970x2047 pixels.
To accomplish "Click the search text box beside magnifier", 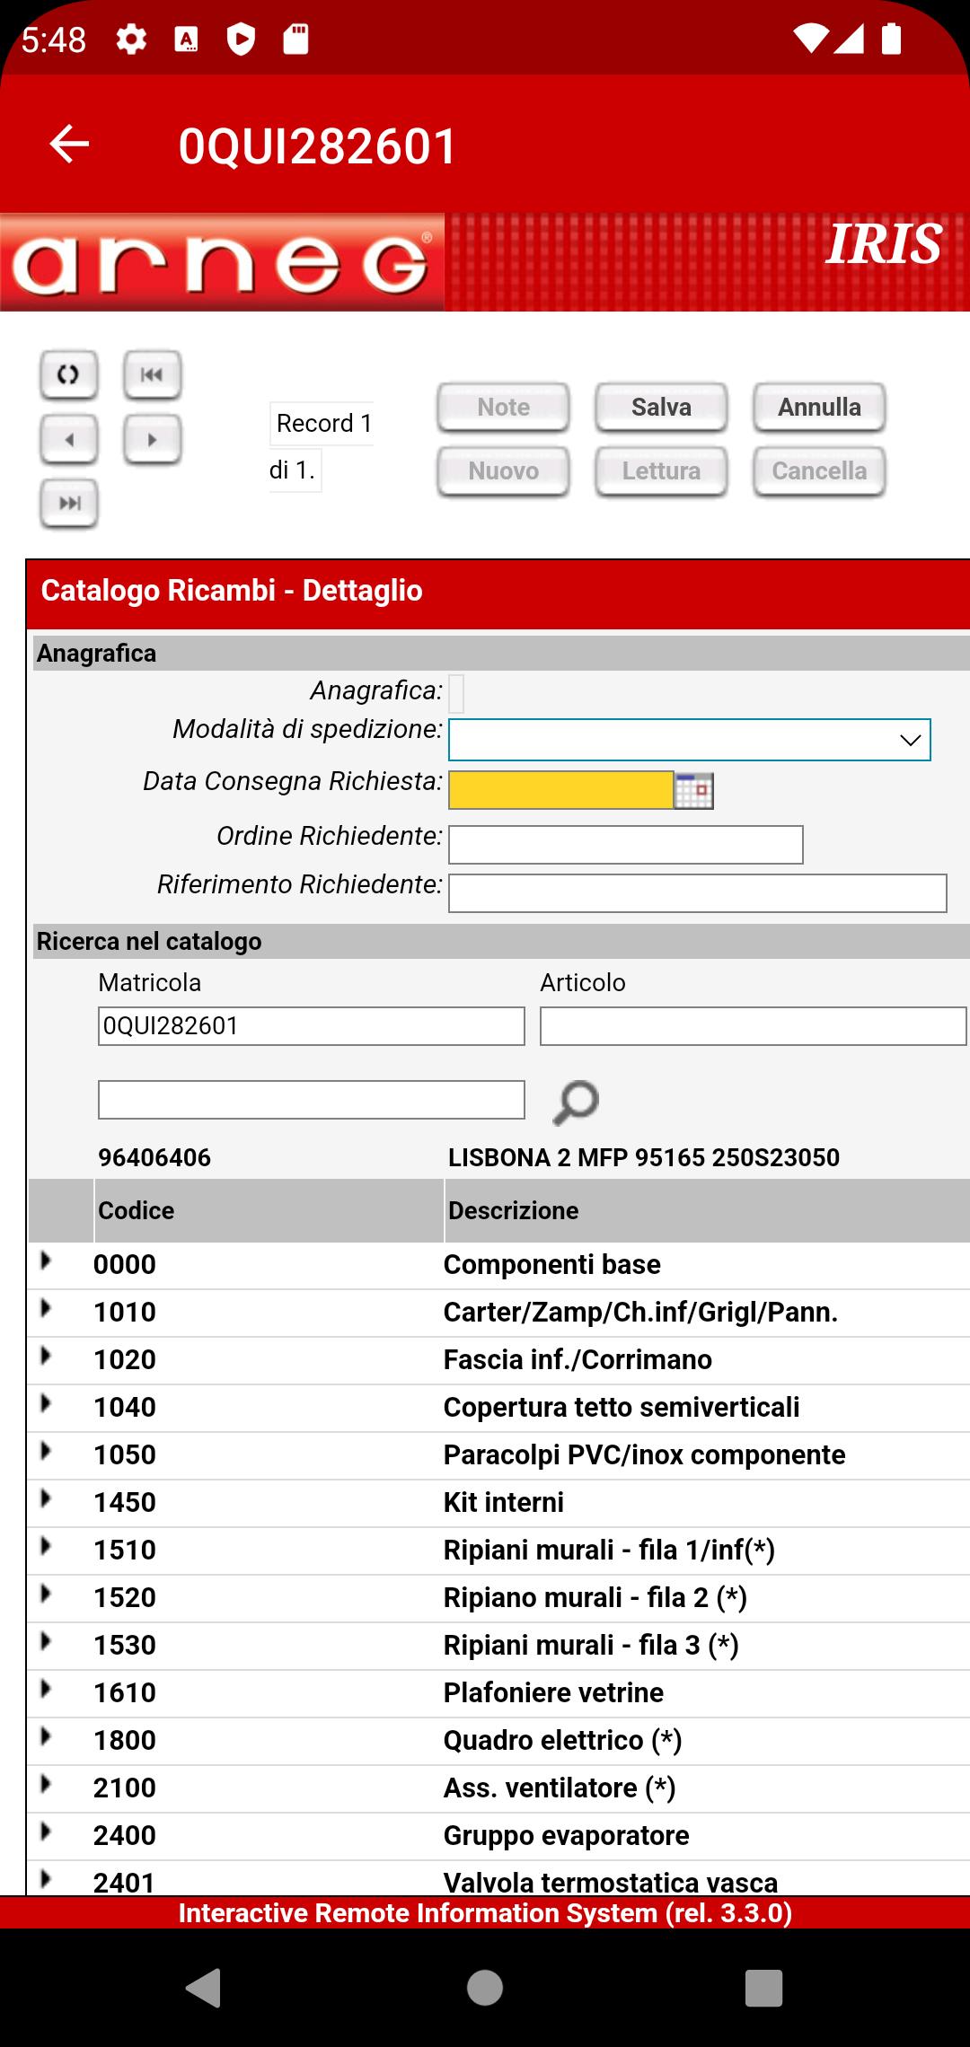I will tap(312, 1100).
